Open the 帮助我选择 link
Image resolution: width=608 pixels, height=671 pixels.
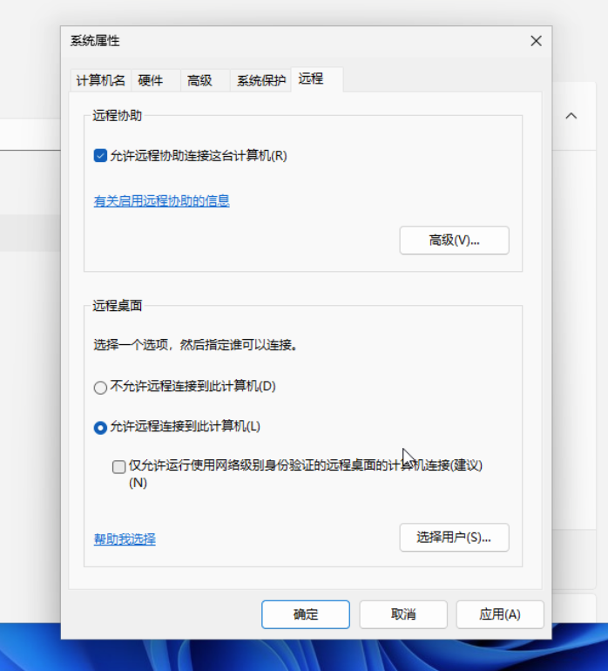(x=125, y=539)
